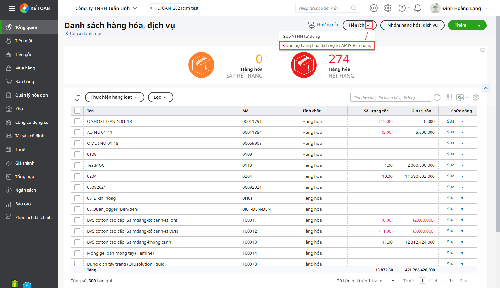Viewport: 500px width, 288px height.
Task: Go back via 'Tất cả danh mục' link
Action: pos(84,33)
